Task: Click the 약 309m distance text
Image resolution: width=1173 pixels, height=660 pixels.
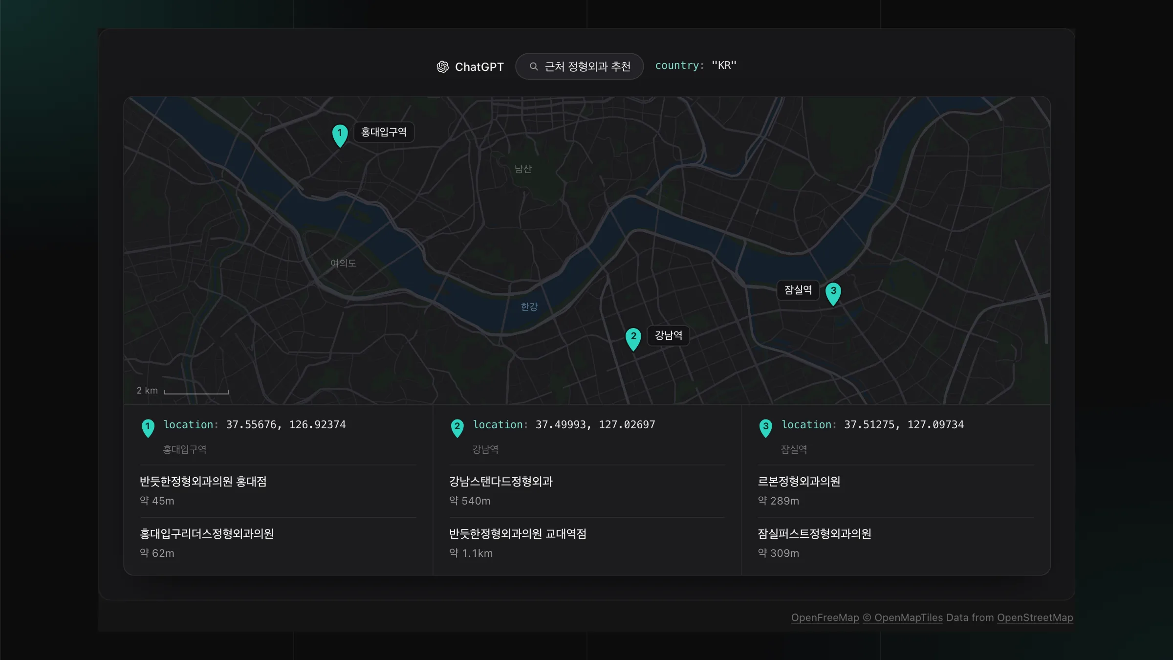Action: [779, 553]
